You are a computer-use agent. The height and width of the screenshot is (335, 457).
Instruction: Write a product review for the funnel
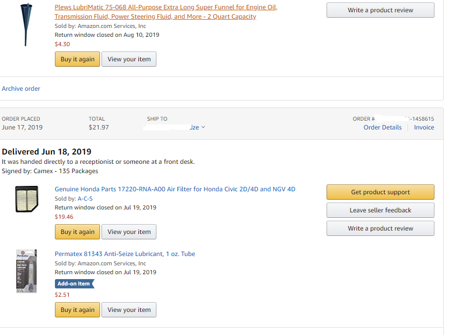point(380,10)
